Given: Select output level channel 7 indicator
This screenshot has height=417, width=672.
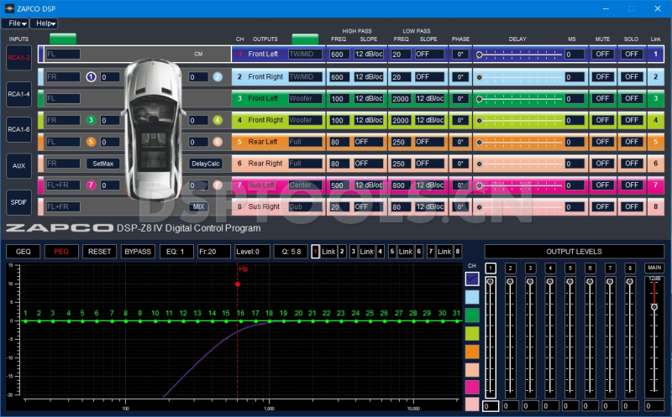Looking at the screenshot, I should [x=610, y=268].
